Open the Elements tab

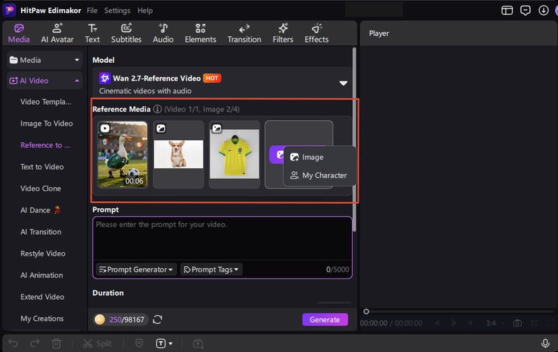point(200,34)
